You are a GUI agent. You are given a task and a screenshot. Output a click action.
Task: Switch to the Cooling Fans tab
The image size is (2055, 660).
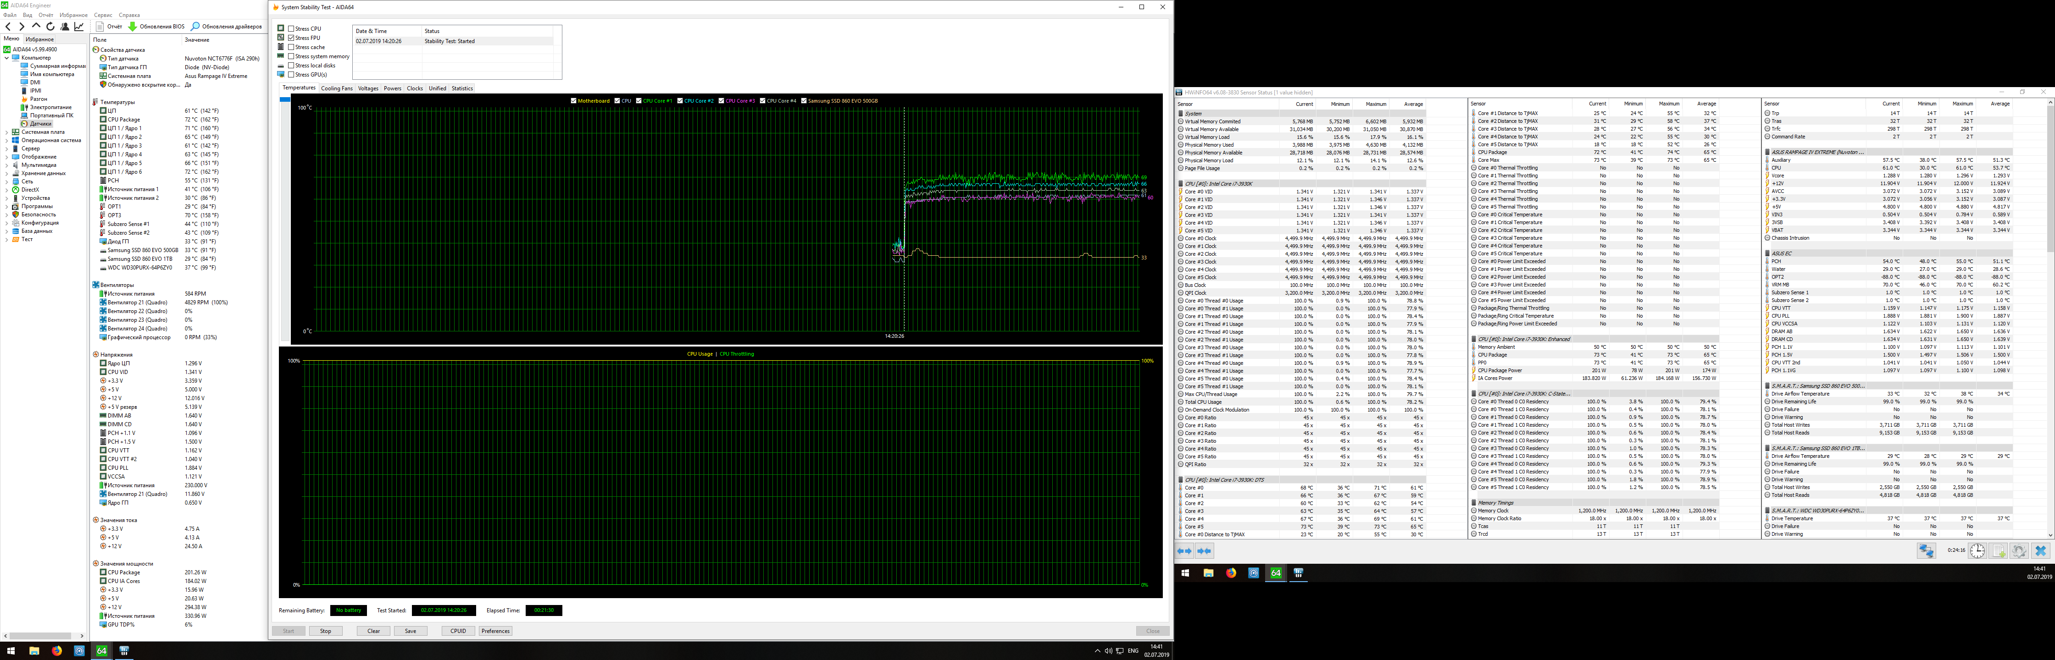tap(337, 88)
